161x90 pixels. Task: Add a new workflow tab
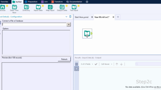[118, 17]
